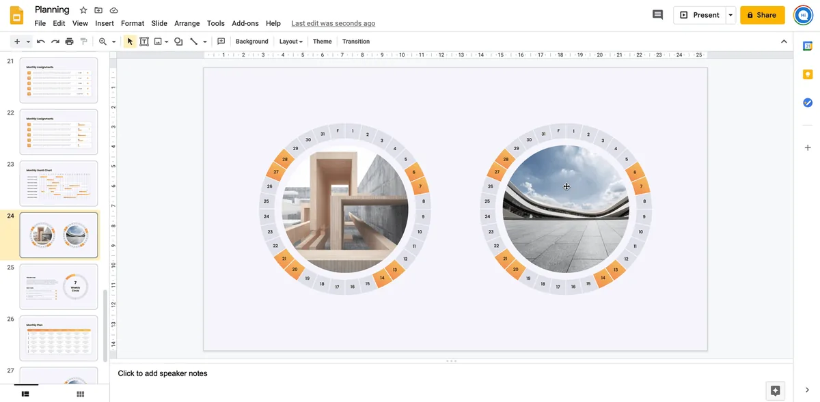Open the Arrange menu
820x402 pixels.
[x=187, y=23]
